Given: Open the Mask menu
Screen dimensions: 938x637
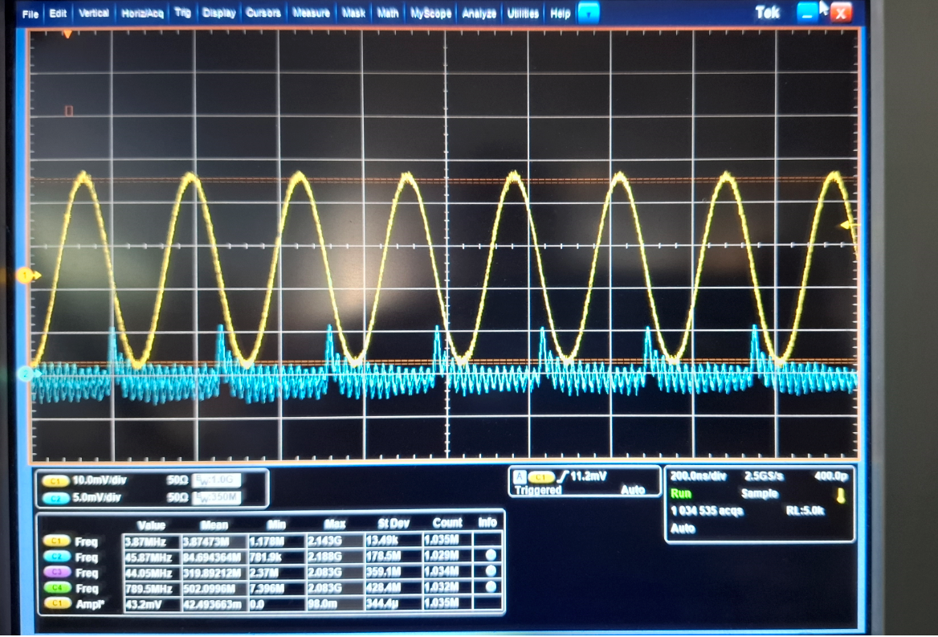Looking at the screenshot, I should [x=353, y=13].
